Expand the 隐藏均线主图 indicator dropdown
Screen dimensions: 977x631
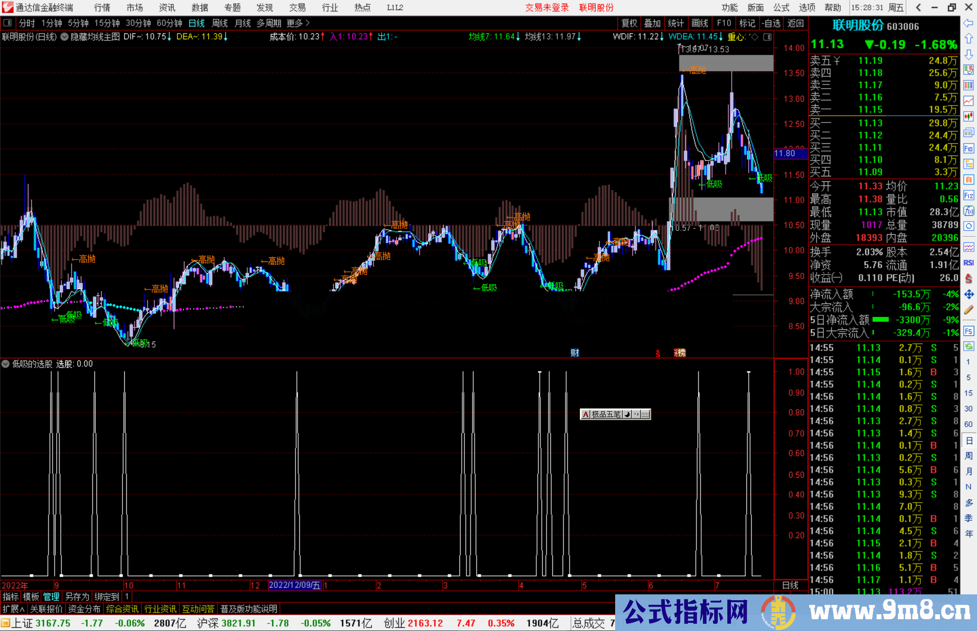pos(65,37)
